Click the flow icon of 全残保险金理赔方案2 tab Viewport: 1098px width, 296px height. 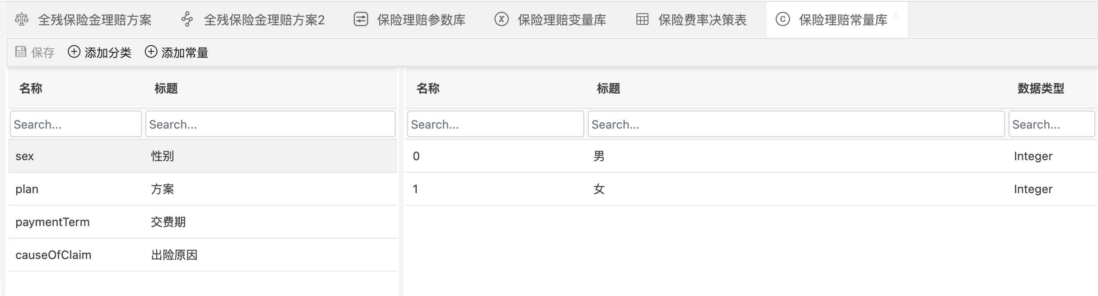187,19
